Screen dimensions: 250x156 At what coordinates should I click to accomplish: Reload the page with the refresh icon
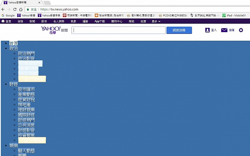(x=15, y=9)
